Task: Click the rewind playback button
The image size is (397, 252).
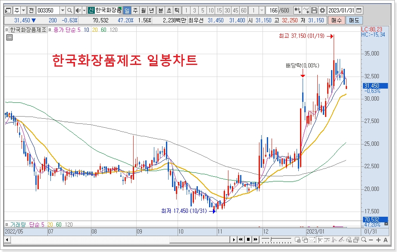Action: pyautogui.click(x=241, y=240)
